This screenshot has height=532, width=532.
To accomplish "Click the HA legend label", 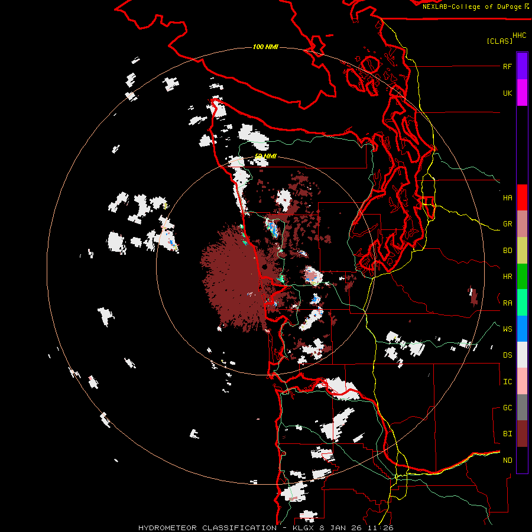I will 507,197.
